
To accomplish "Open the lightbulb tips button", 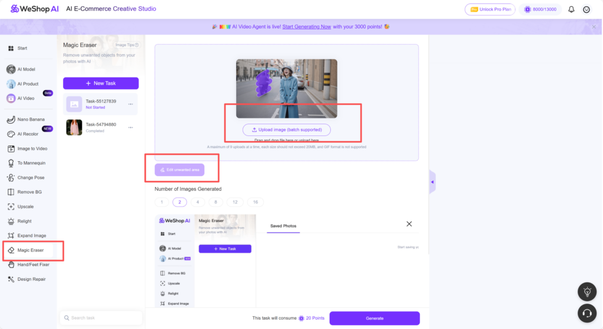I will click(587, 292).
